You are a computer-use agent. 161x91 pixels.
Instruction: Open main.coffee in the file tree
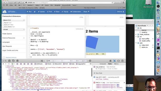point(145,39)
